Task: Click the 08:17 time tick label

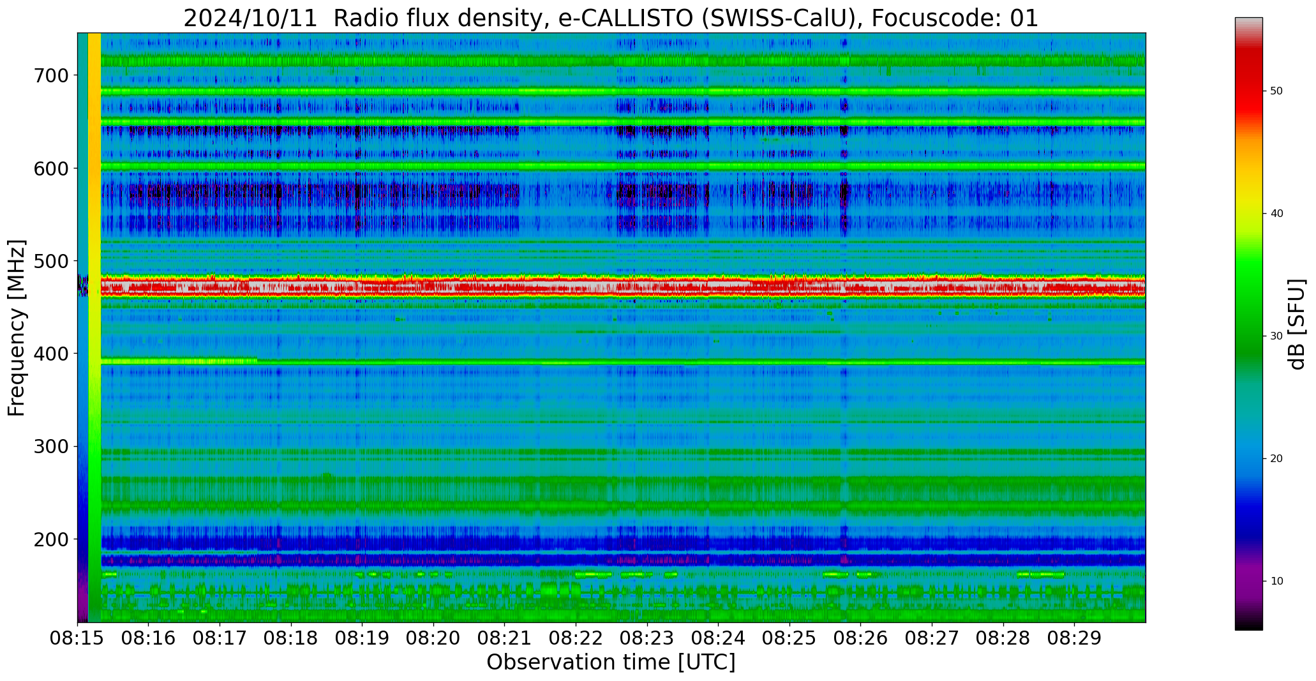Action: coord(220,638)
